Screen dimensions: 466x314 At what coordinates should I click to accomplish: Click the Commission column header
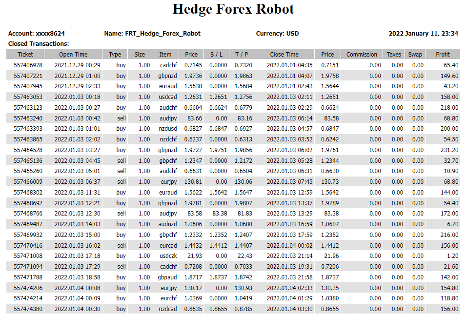click(x=362, y=54)
